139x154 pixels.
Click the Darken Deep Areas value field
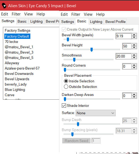tap(127, 96)
